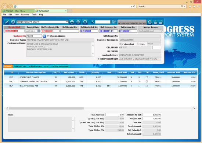Open the File menu
Image resolution: width=202 pixels, height=143 pixels.
coord(4,15)
